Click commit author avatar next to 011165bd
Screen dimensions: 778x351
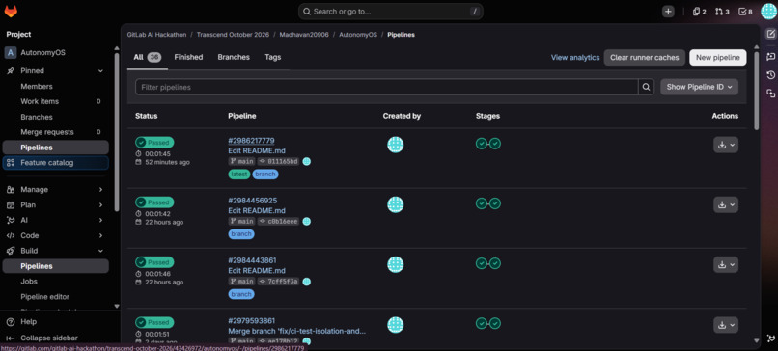coord(307,161)
